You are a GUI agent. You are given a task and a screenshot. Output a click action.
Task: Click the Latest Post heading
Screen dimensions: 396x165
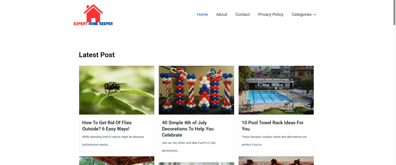pos(97,55)
